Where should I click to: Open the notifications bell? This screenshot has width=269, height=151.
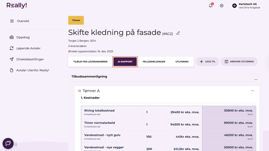(211, 6)
